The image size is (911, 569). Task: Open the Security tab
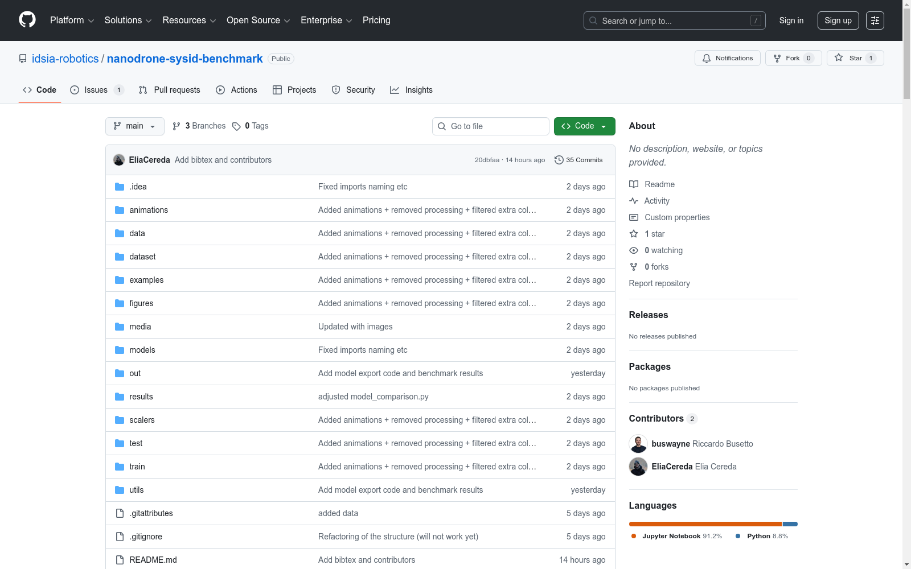[354, 90]
